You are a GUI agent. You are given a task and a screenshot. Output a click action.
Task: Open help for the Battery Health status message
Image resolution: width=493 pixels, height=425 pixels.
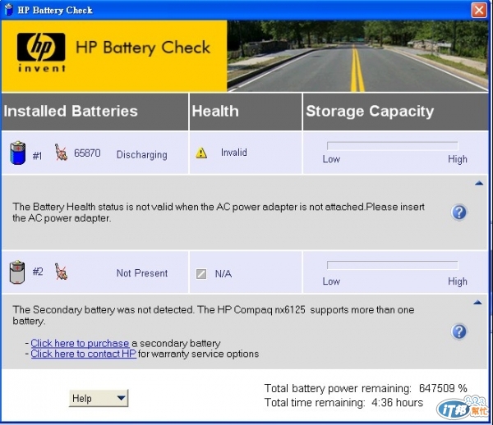click(459, 212)
